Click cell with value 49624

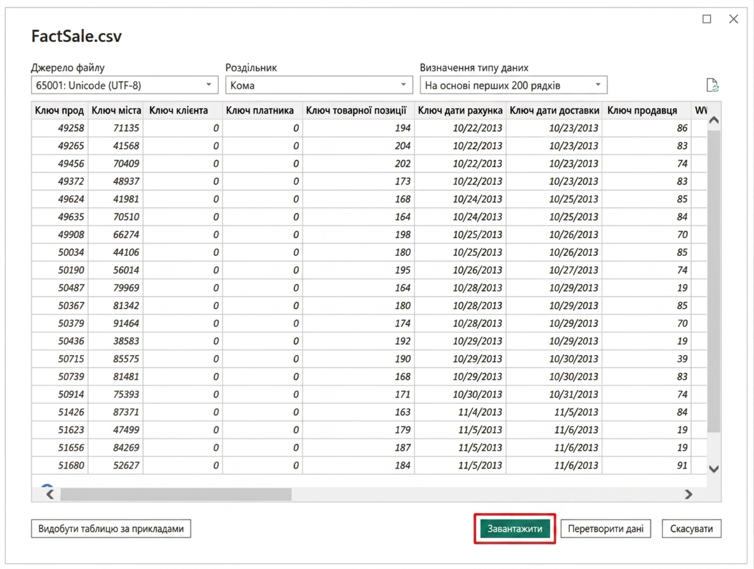(x=60, y=199)
